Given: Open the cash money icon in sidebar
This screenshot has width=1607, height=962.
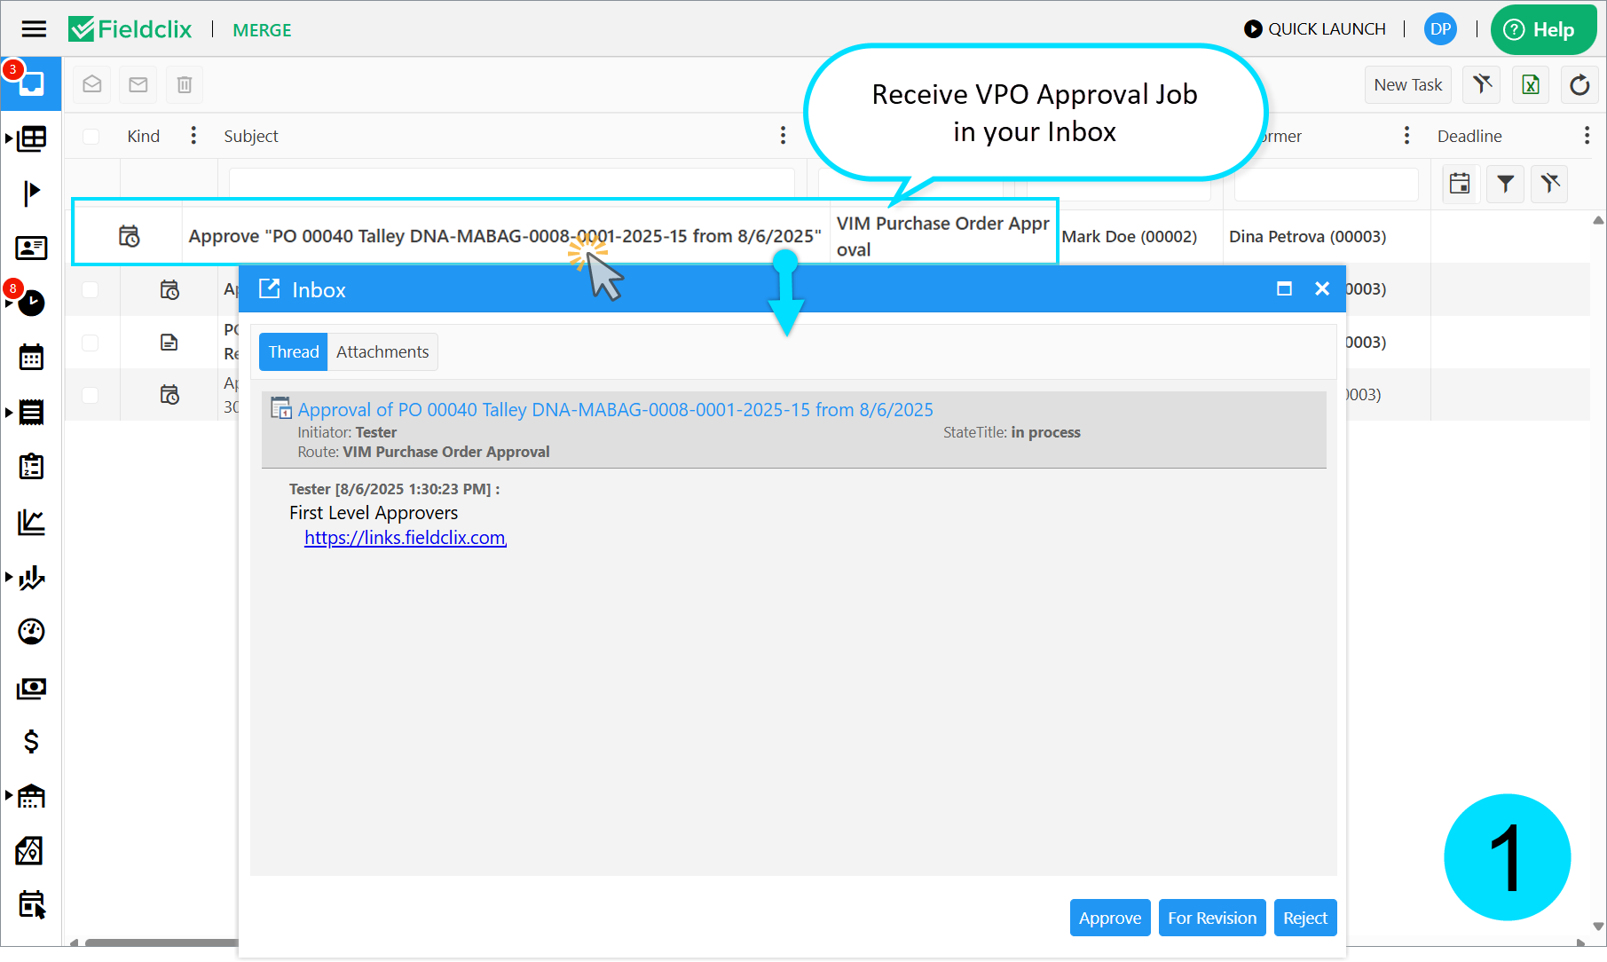Looking at the screenshot, I should tap(31, 688).
